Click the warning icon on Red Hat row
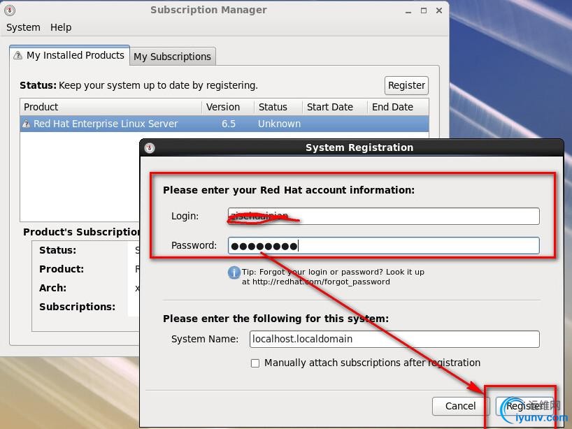This screenshot has width=572, height=429. coord(26,124)
